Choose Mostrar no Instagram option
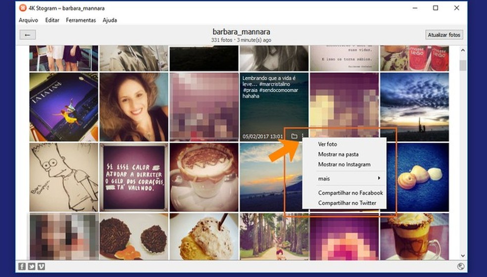 pos(344,165)
